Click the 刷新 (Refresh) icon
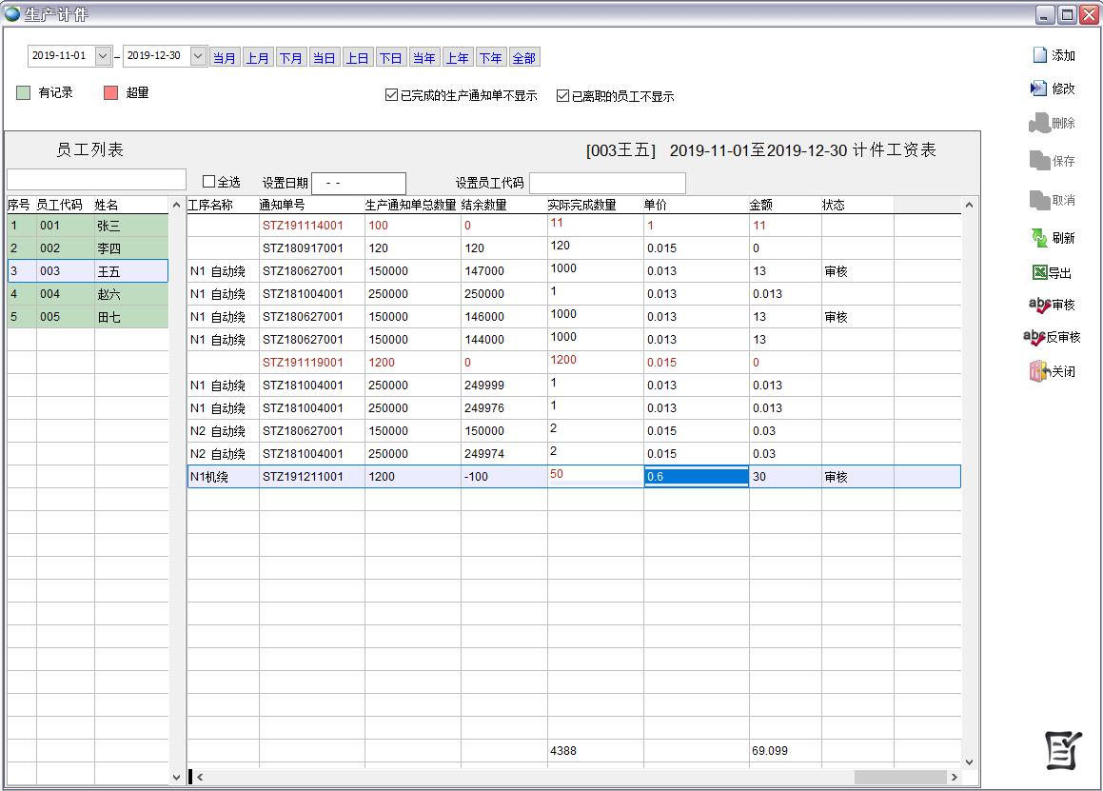The image size is (1103, 791). [x=1039, y=238]
